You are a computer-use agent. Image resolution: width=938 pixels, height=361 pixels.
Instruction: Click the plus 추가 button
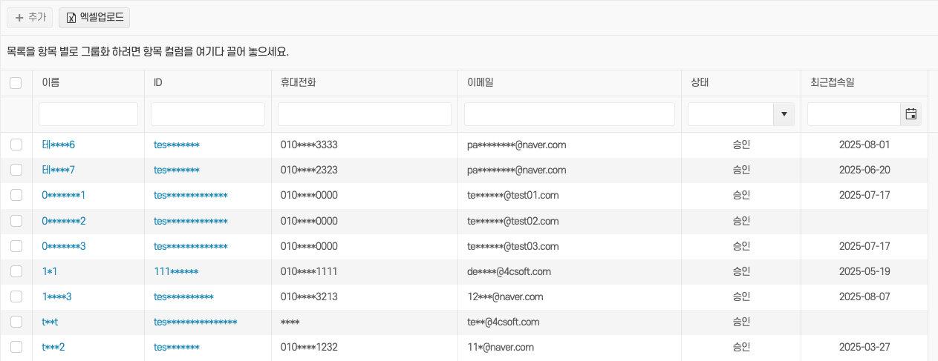coord(30,17)
